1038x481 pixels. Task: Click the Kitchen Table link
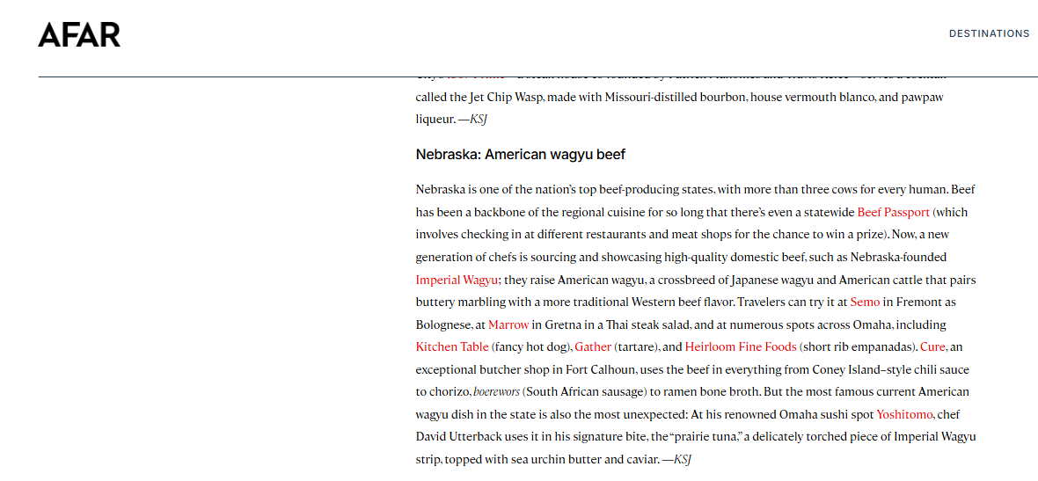pyautogui.click(x=452, y=346)
